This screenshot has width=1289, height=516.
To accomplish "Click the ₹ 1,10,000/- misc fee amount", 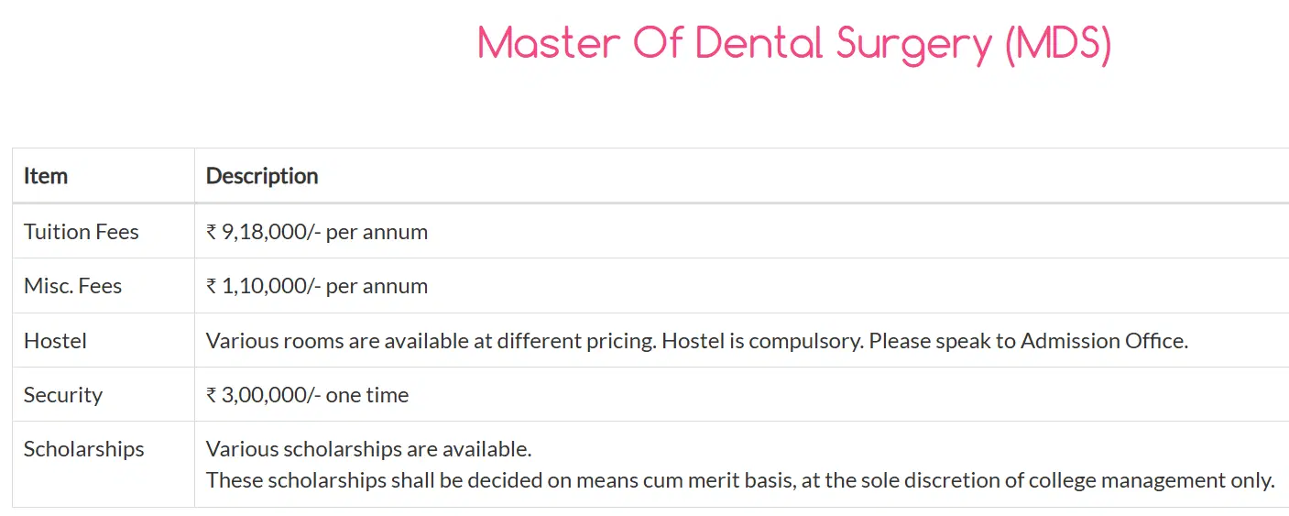I will [263, 286].
